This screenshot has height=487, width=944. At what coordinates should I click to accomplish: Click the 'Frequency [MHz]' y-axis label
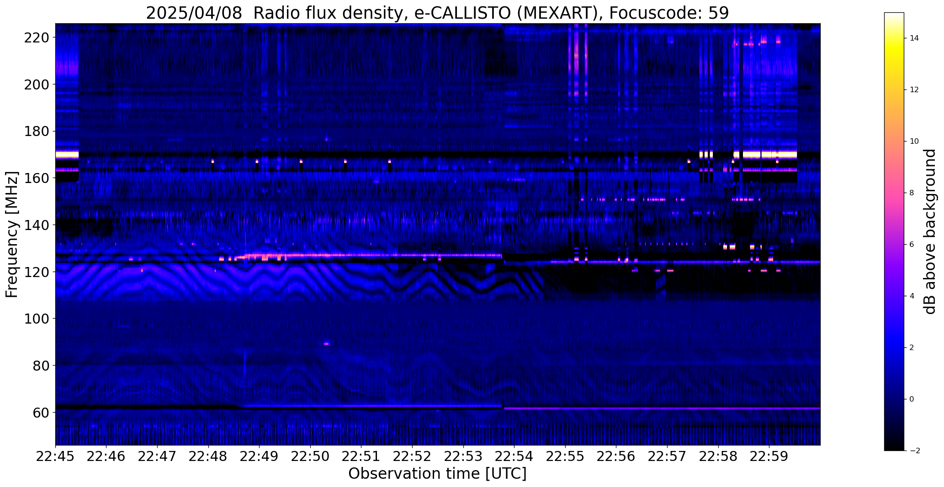click(x=12, y=235)
